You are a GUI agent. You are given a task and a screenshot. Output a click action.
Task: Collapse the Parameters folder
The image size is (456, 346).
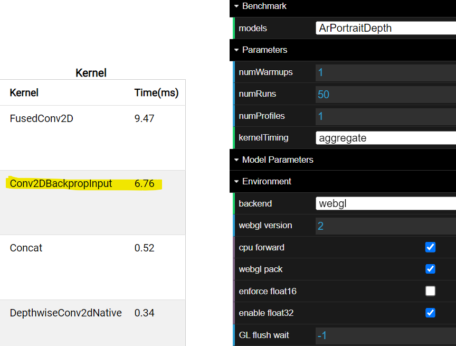(x=343, y=50)
